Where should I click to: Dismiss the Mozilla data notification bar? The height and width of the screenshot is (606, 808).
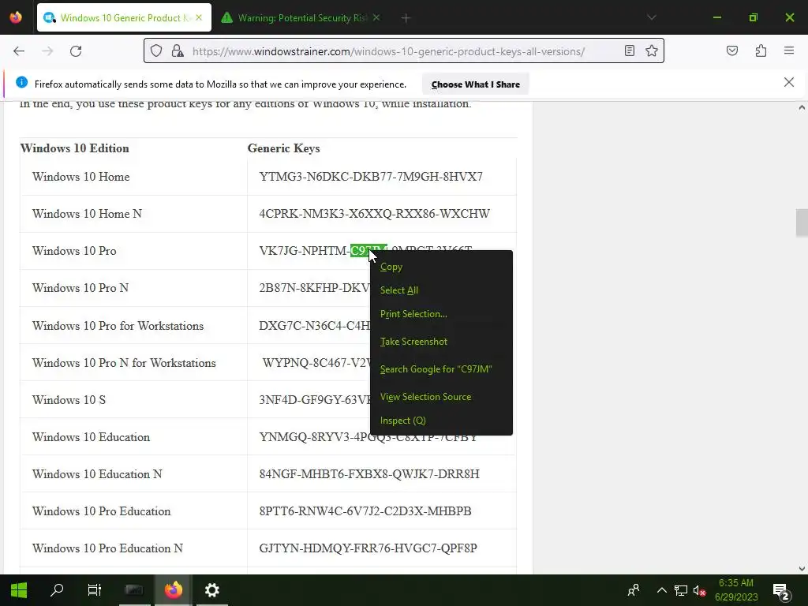pos(788,82)
